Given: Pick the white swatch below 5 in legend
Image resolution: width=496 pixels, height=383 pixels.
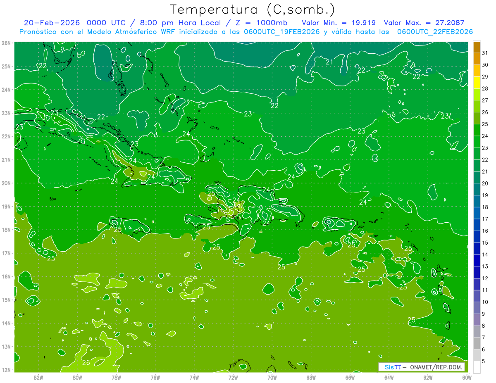Looking at the screenshot, I should pyautogui.click(x=477, y=367).
